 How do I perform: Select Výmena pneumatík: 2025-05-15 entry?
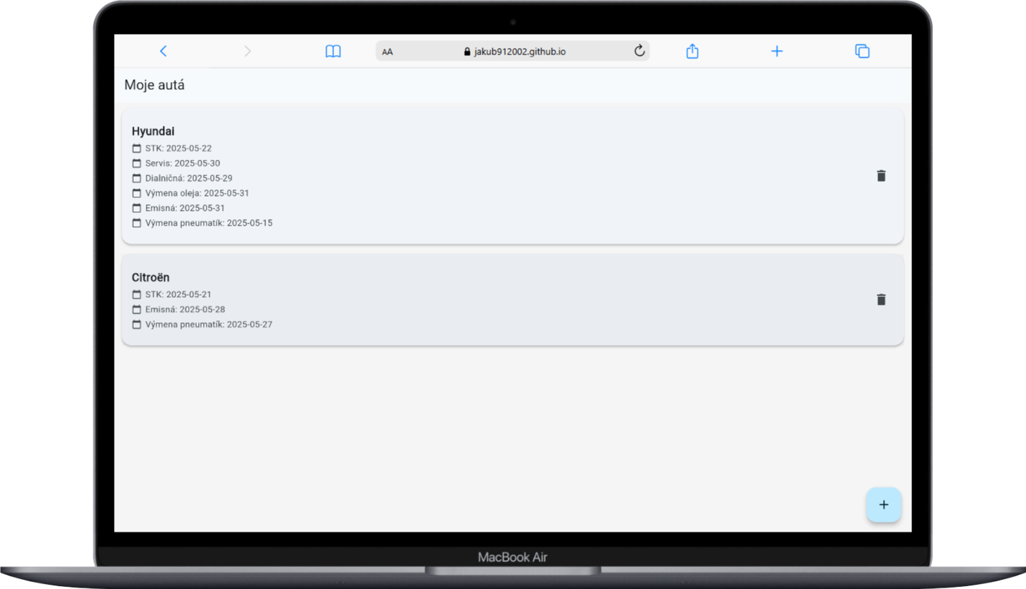coord(202,223)
